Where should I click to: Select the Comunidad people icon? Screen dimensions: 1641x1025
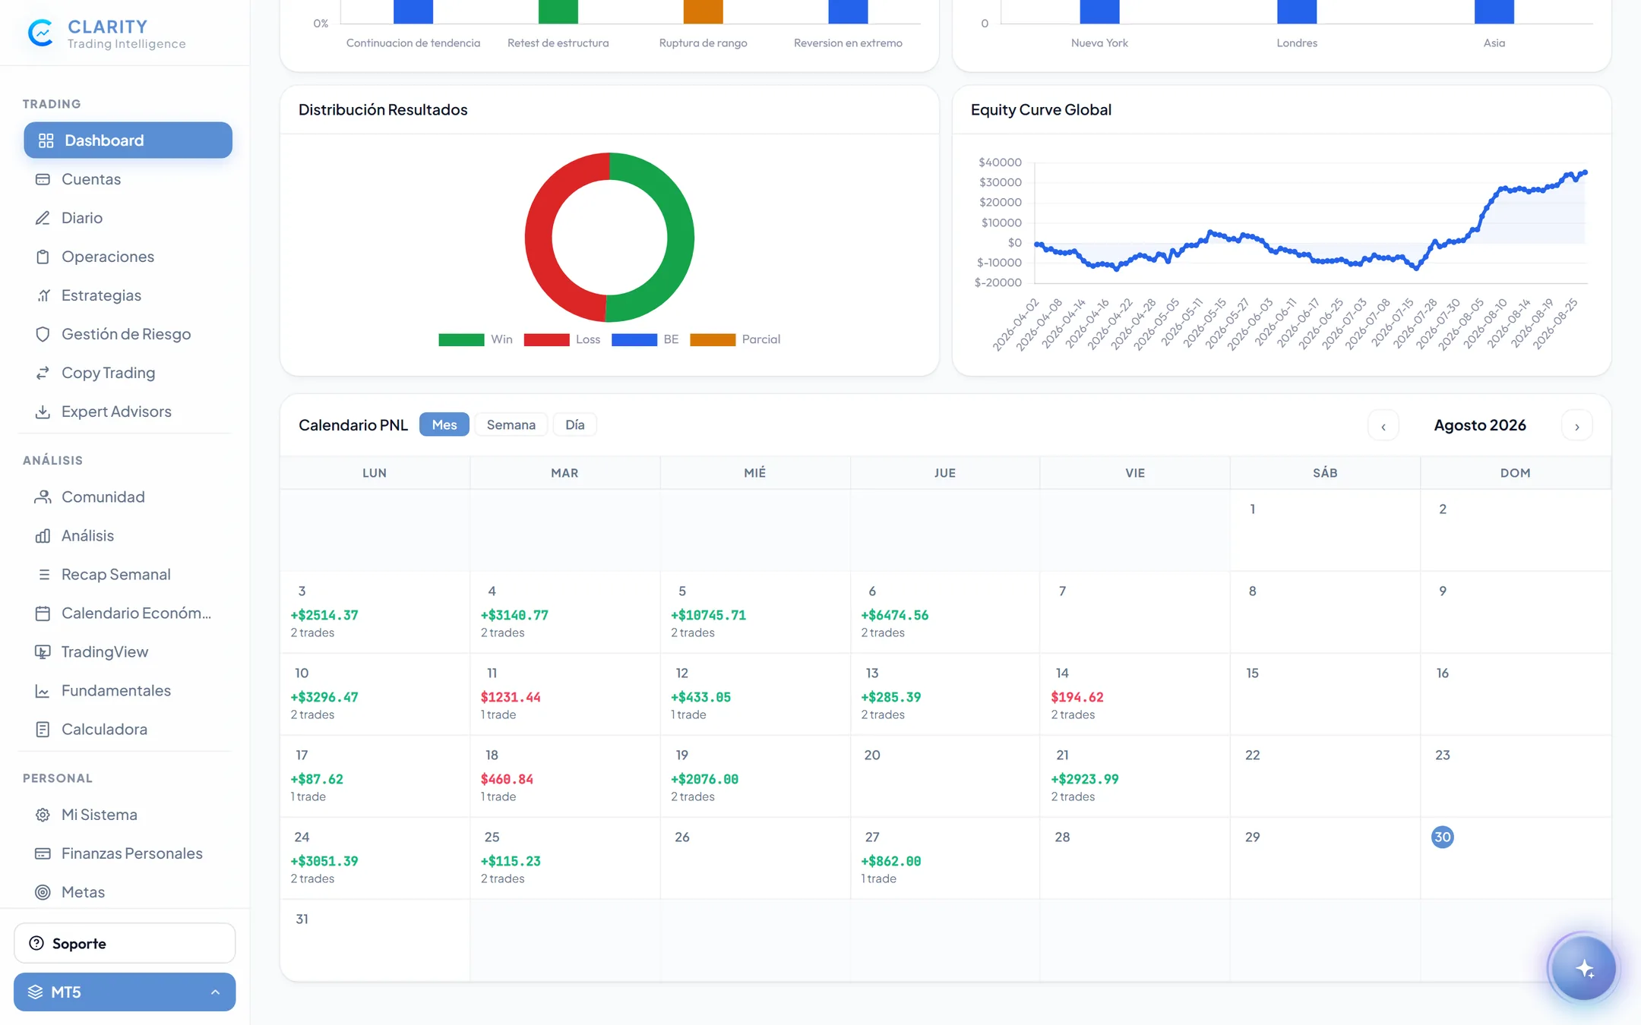(43, 497)
